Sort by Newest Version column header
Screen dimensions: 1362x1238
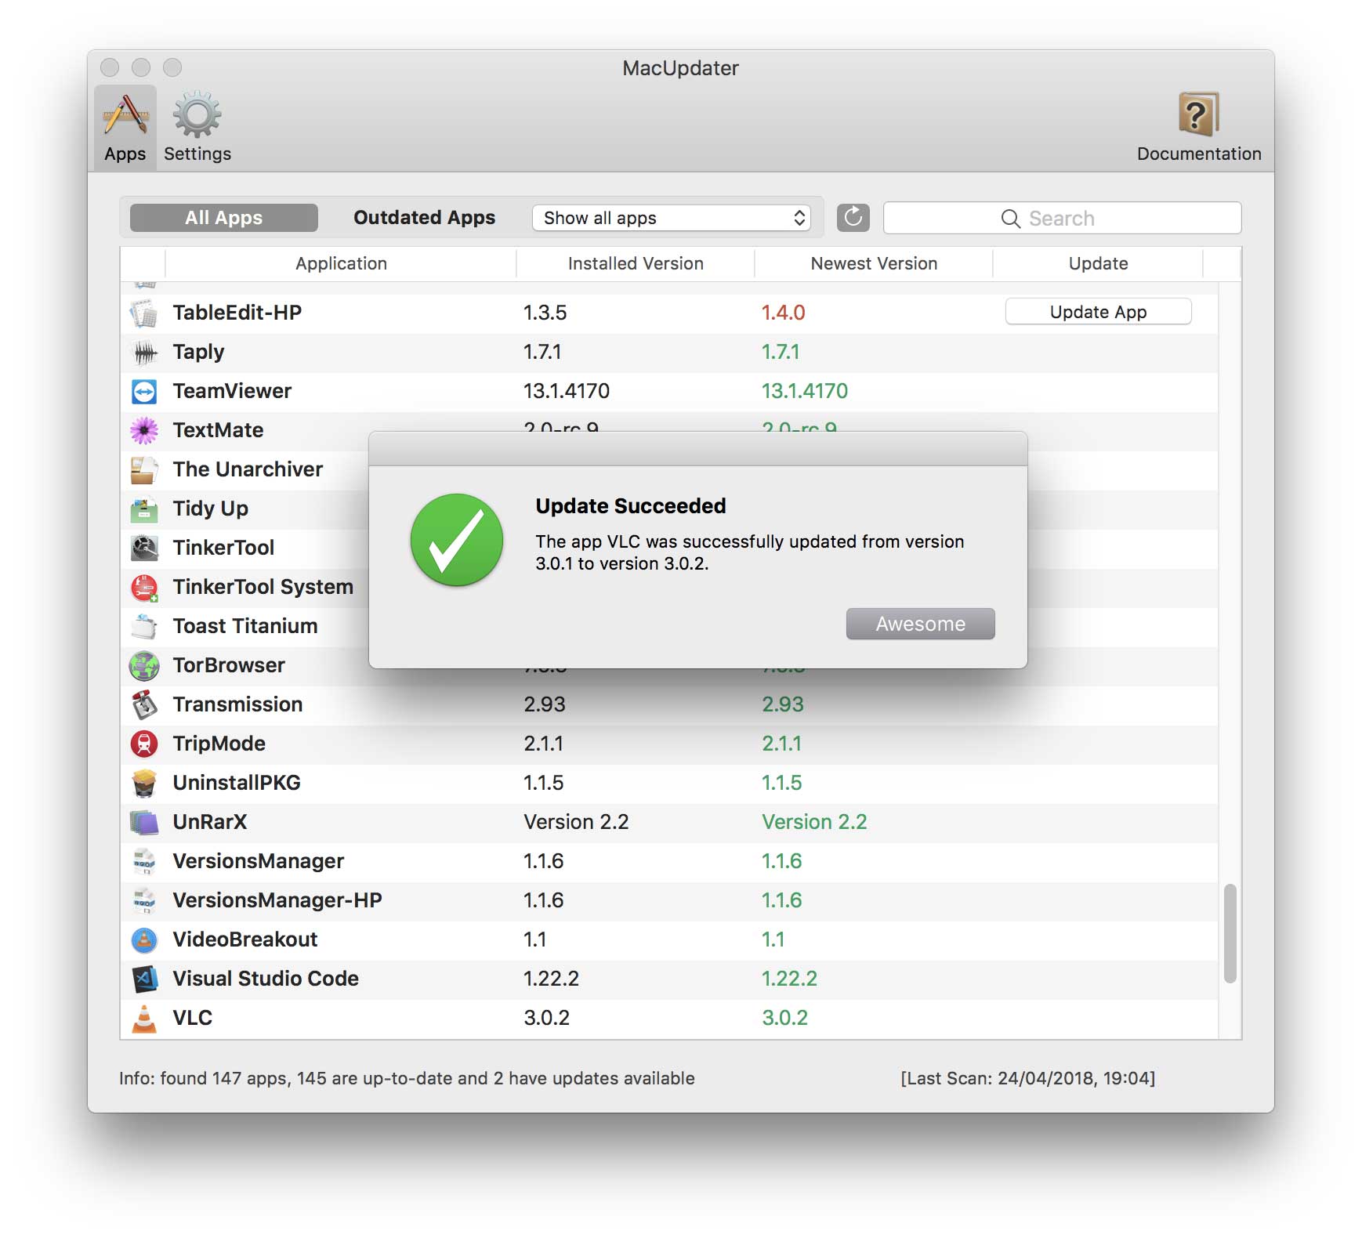pos(874,264)
